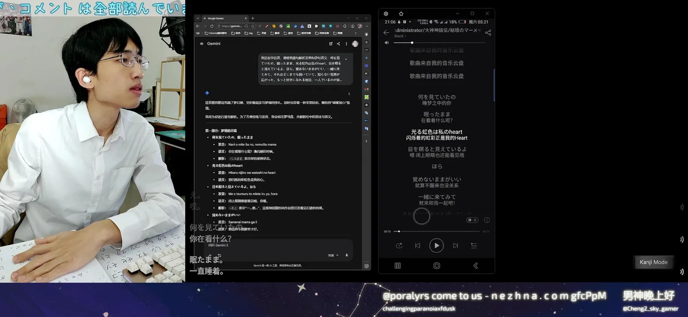Click the Stack link under song title
This screenshot has width=688, height=317.
point(400,36)
